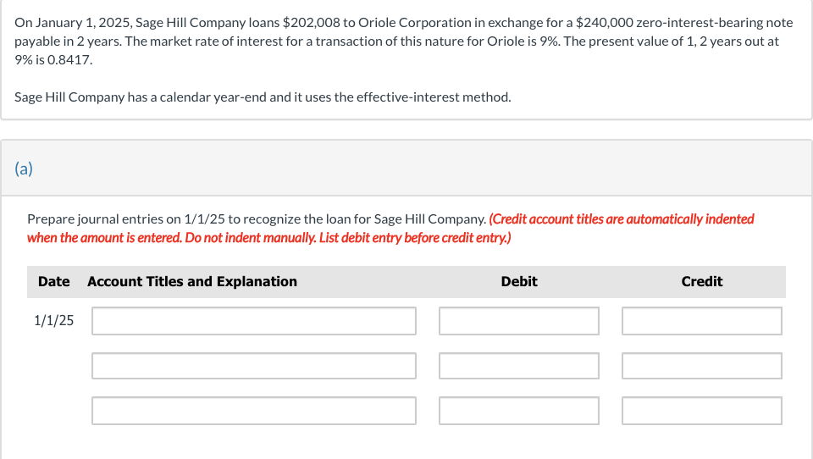The width and height of the screenshot is (813, 459).
Task: Click the Date column header
Action: tap(54, 282)
